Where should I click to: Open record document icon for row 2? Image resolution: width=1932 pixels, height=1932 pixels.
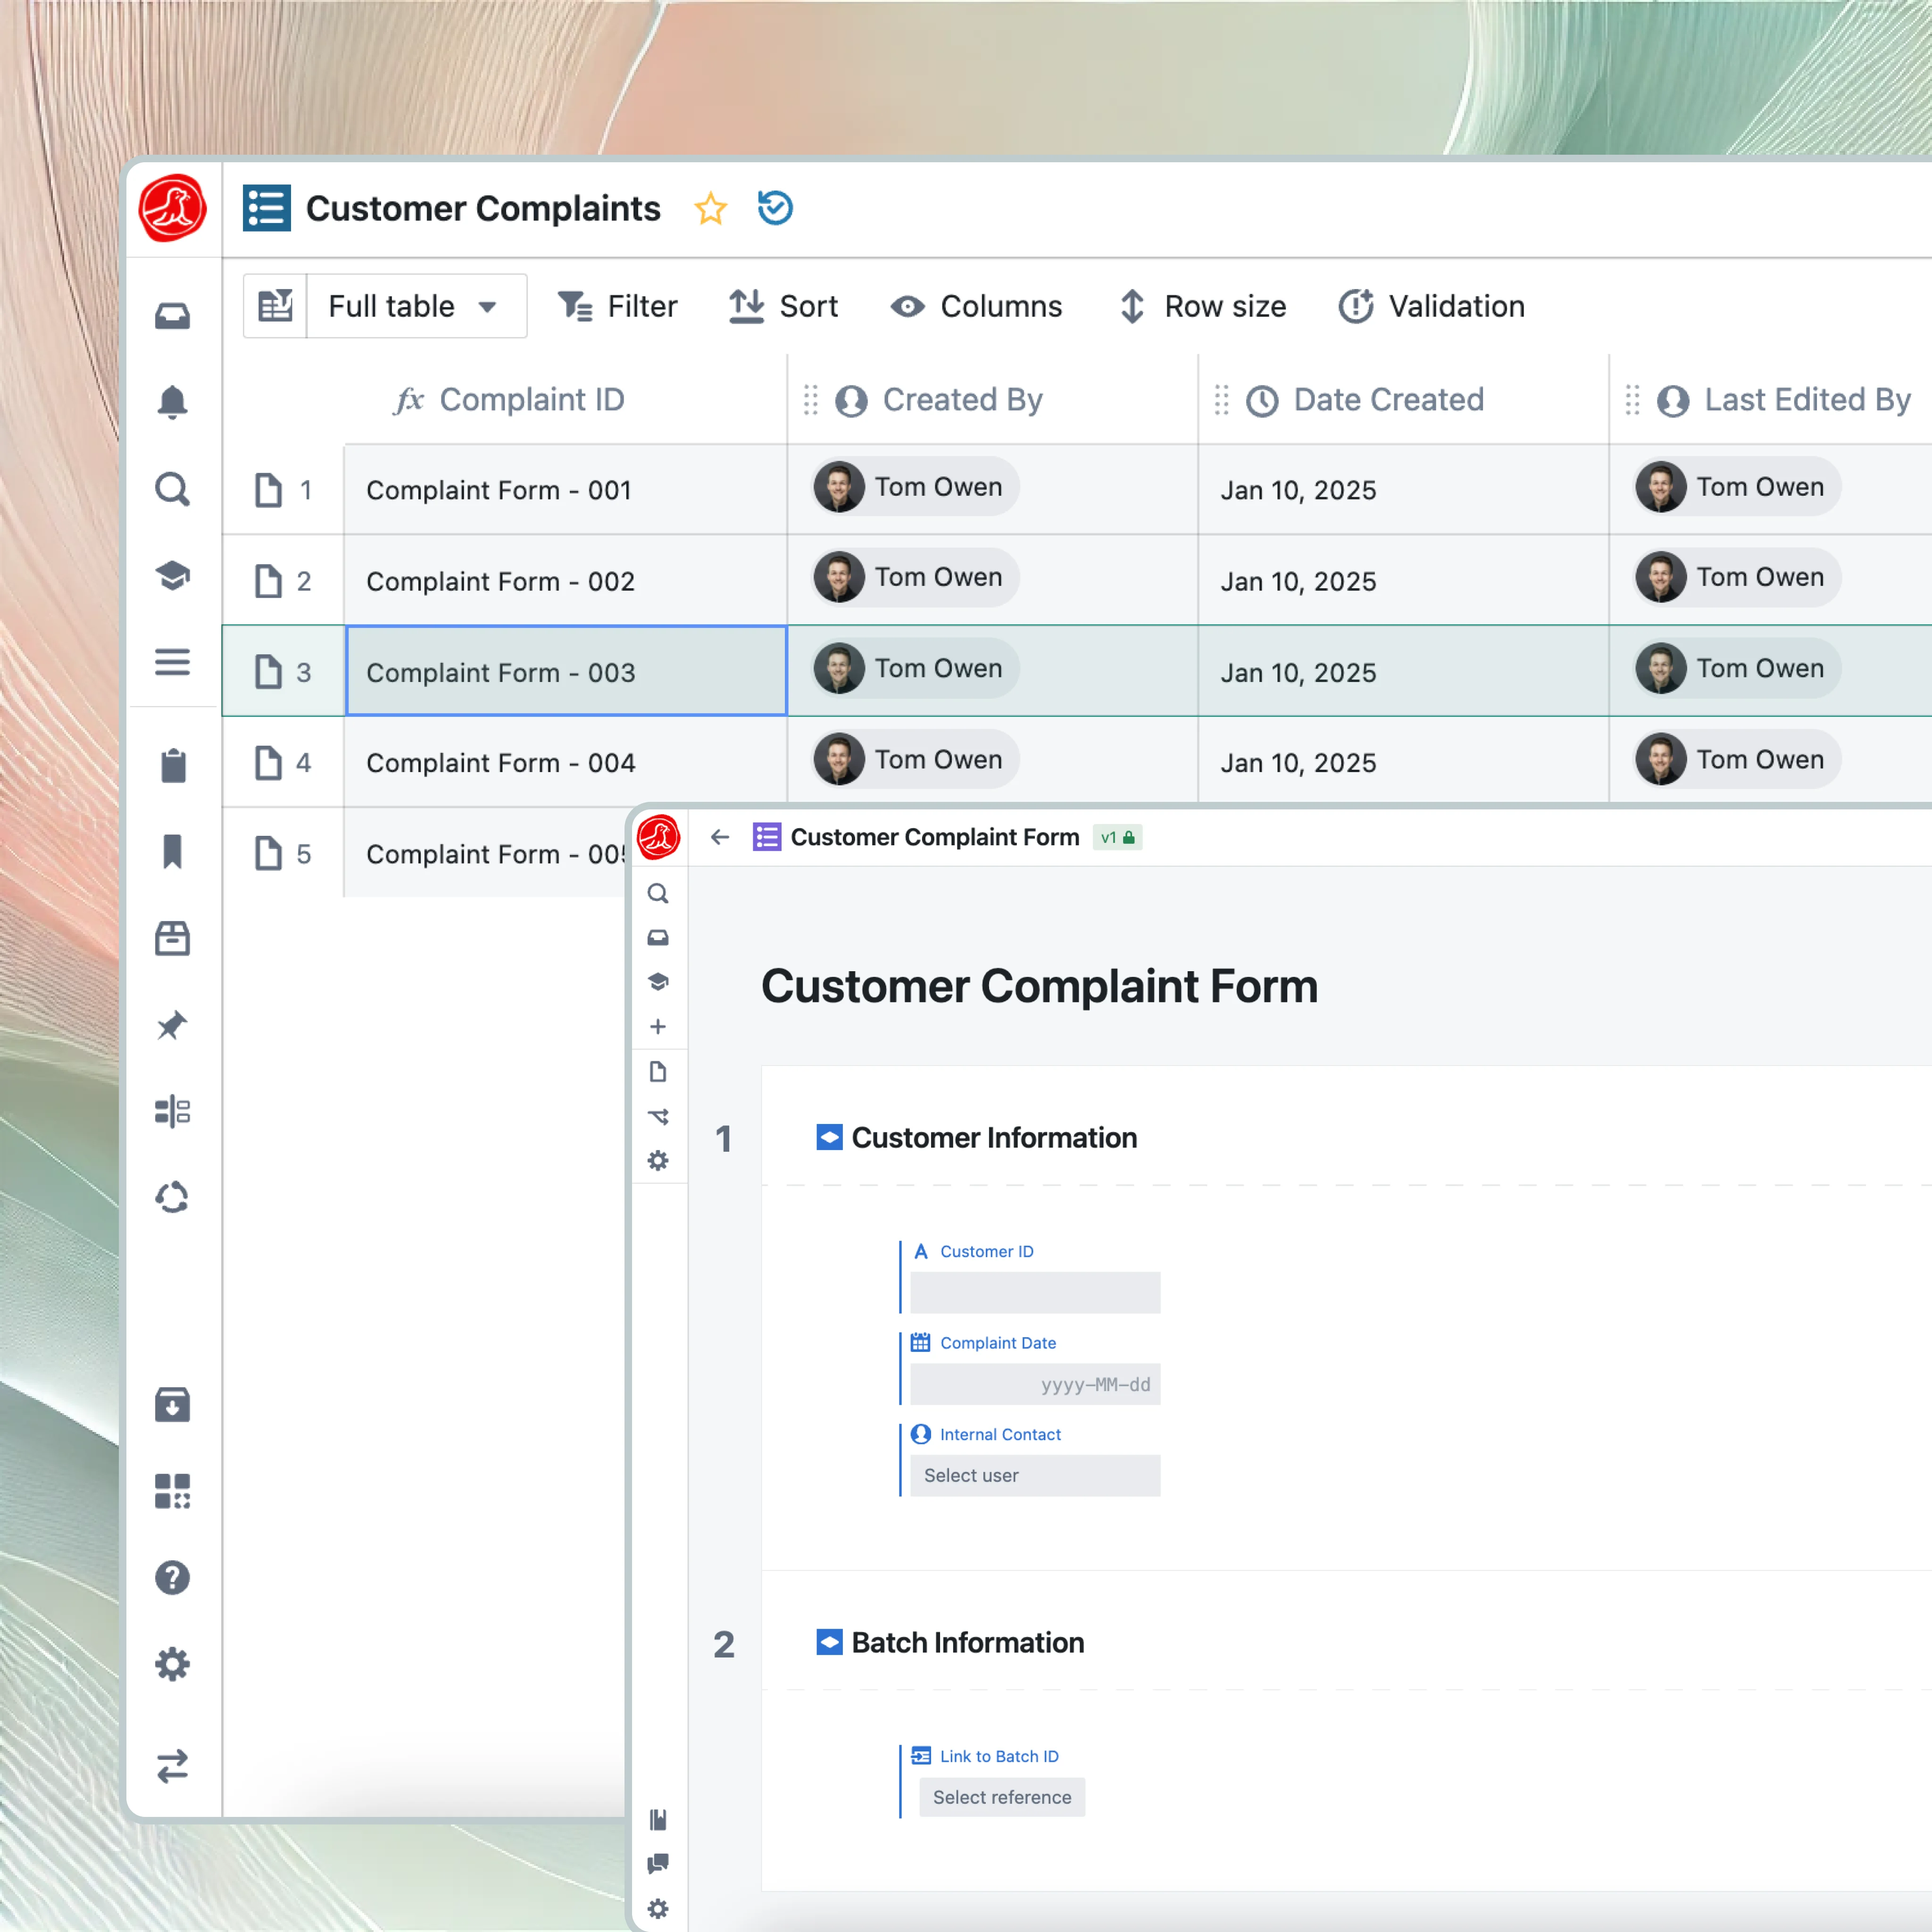(268, 581)
